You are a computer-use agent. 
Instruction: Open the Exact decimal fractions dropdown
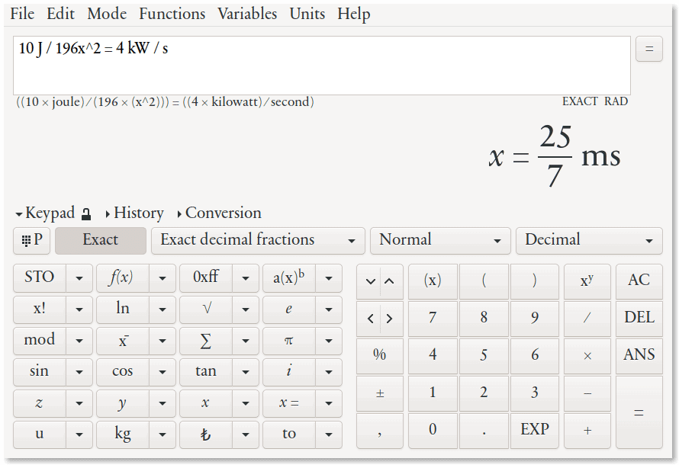coord(258,240)
